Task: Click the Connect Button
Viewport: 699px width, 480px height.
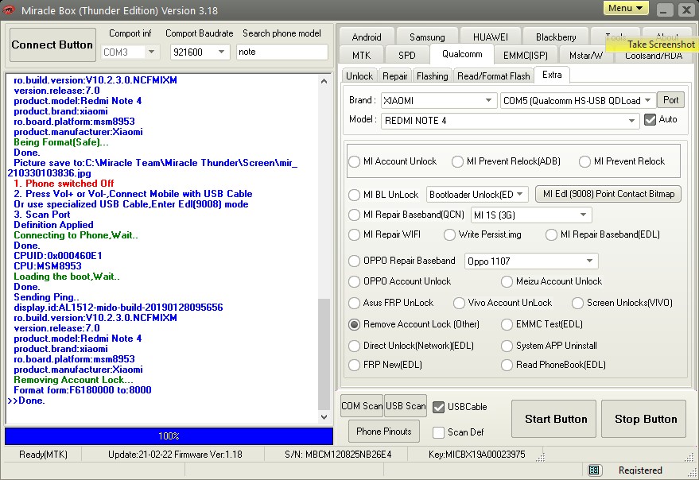Action: click(x=52, y=45)
